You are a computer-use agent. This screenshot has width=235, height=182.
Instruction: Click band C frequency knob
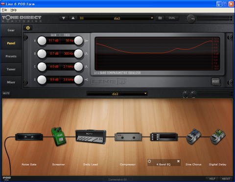pos(78,67)
